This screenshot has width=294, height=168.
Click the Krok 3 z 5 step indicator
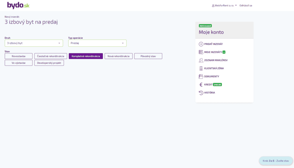pyautogui.click(x=275, y=161)
